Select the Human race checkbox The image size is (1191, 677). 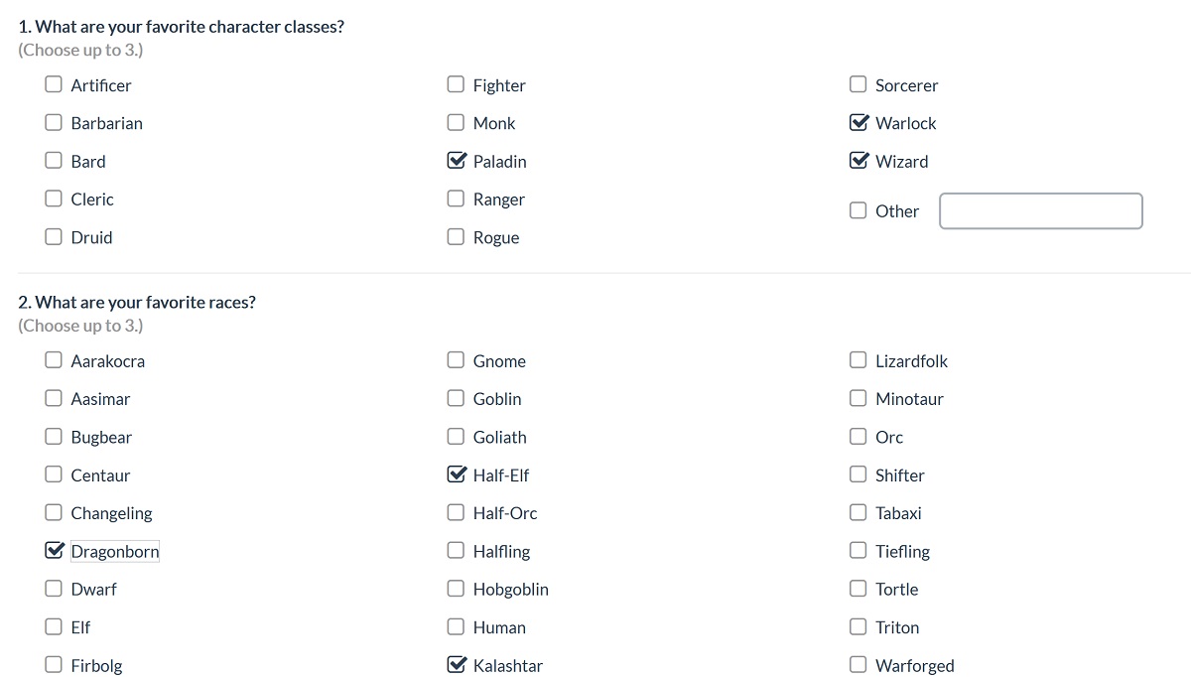456,626
